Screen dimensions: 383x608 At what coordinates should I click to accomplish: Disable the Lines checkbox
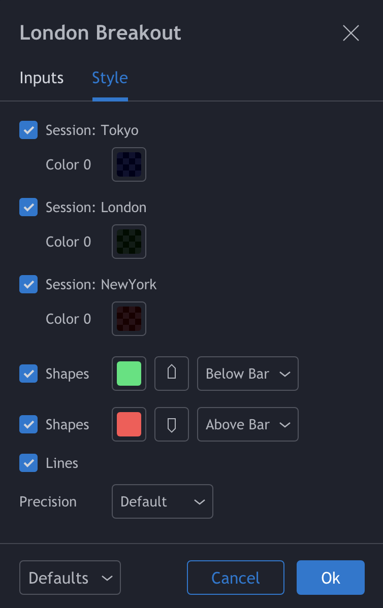pyautogui.click(x=28, y=463)
